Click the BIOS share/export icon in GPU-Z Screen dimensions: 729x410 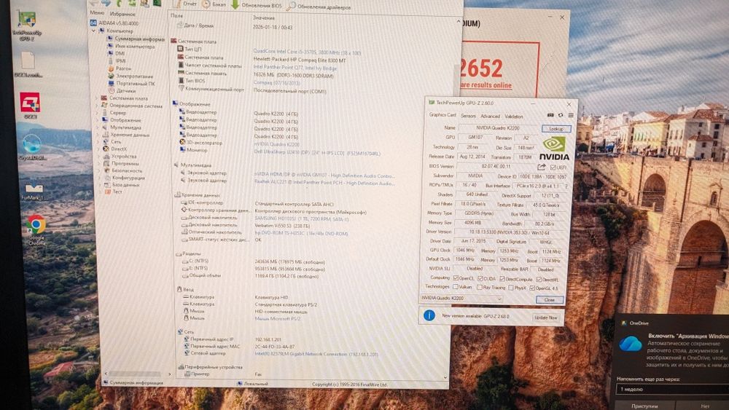pyautogui.click(x=541, y=167)
